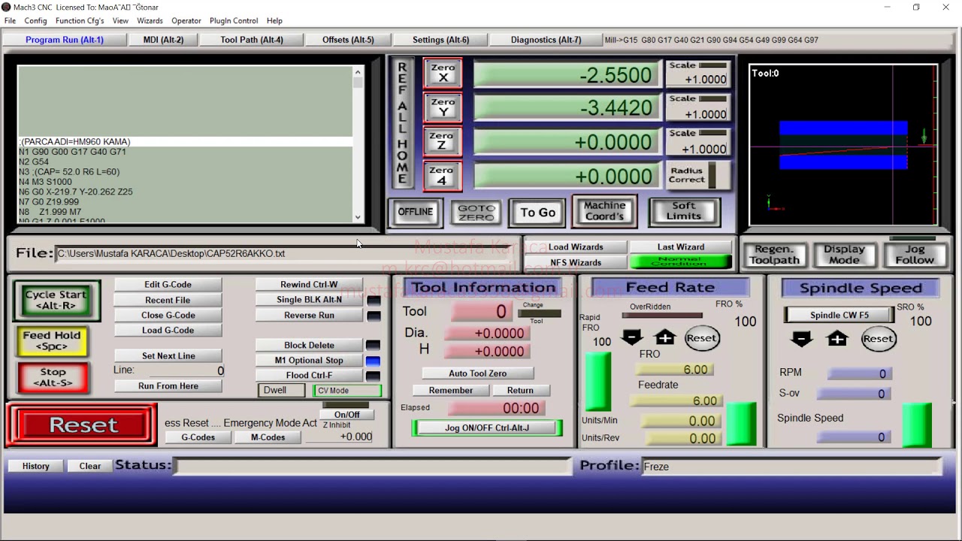
Task: Click the Load Wizards button
Action: click(576, 247)
